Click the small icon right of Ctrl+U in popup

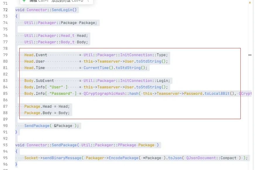pos(88,1)
